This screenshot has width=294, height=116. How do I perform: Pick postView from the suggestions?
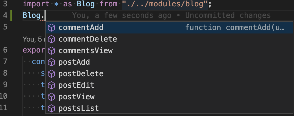170,97
